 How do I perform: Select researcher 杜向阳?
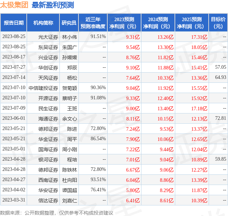click(70, 180)
